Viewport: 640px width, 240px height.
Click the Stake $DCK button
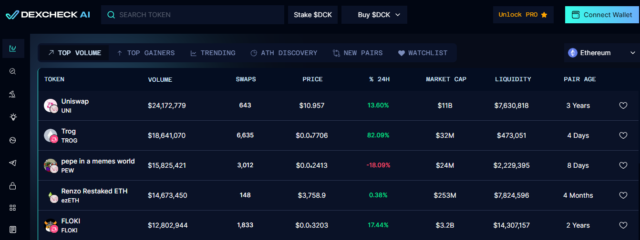coord(313,15)
